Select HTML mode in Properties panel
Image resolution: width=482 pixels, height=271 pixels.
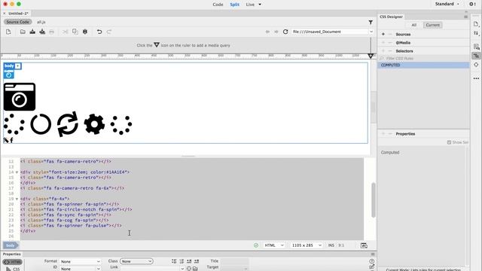coord(13,262)
